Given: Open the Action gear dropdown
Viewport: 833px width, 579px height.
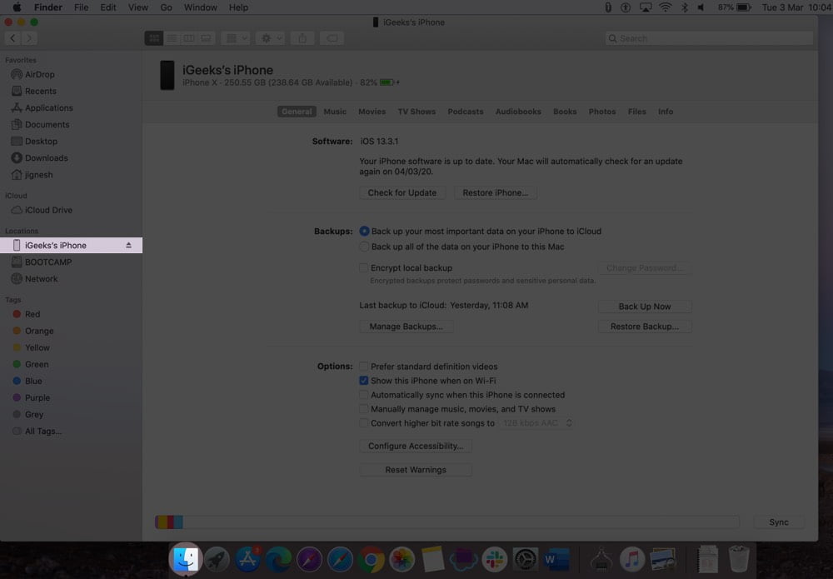Looking at the screenshot, I should click(271, 38).
